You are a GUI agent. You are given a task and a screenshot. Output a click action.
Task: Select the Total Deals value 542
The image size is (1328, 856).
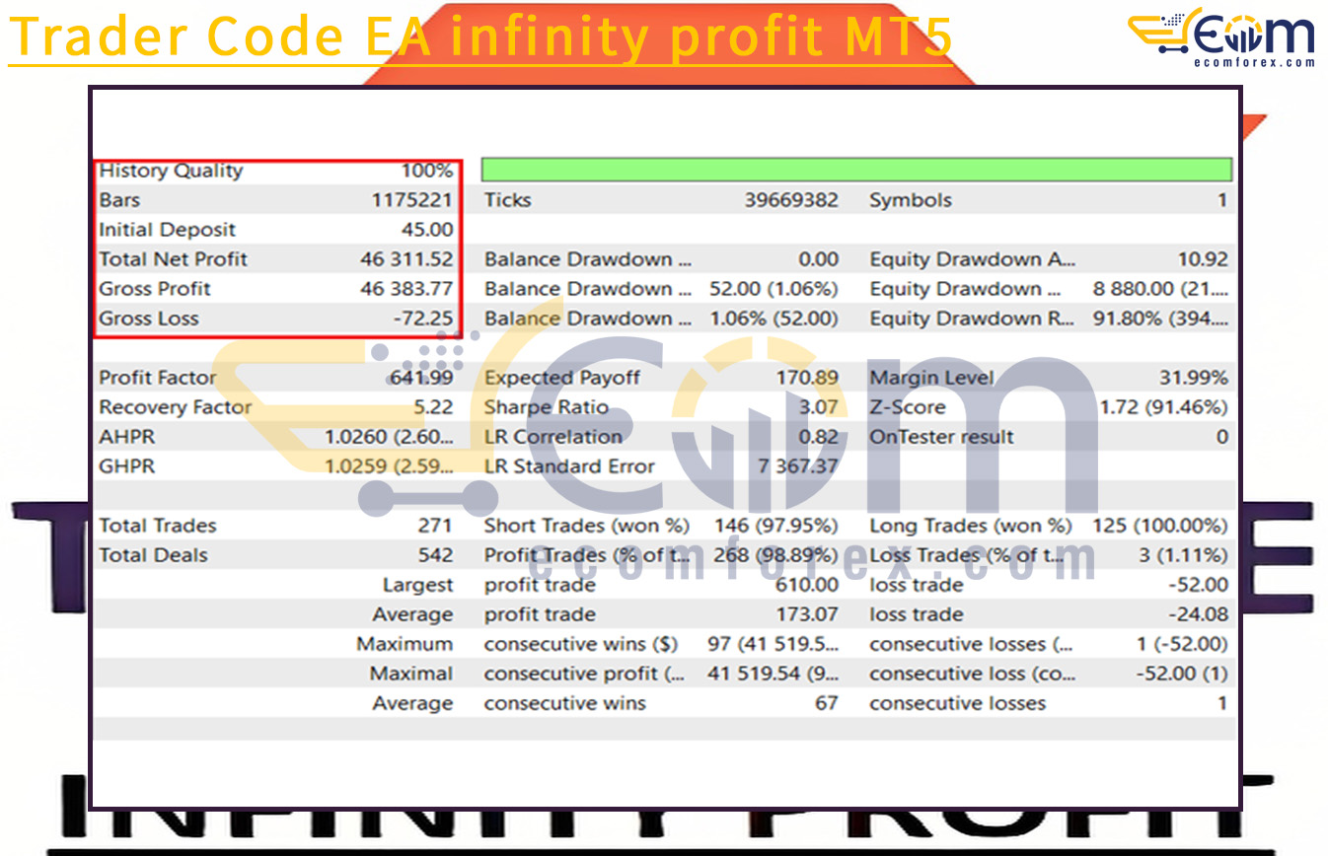point(435,555)
